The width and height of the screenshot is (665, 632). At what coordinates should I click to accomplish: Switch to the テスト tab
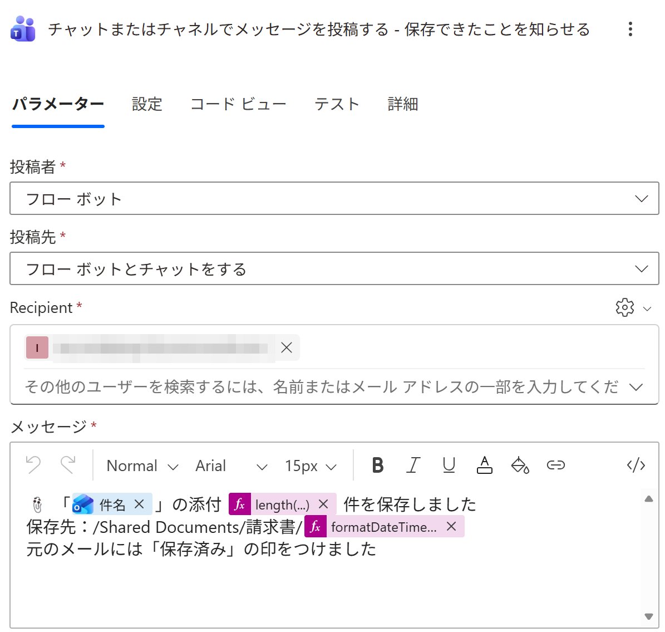point(337,104)
